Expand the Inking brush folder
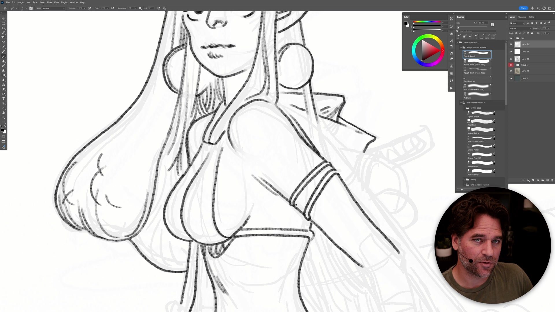Image resolution: width=555 pixels, height=312 pixels. click(465, 180)
